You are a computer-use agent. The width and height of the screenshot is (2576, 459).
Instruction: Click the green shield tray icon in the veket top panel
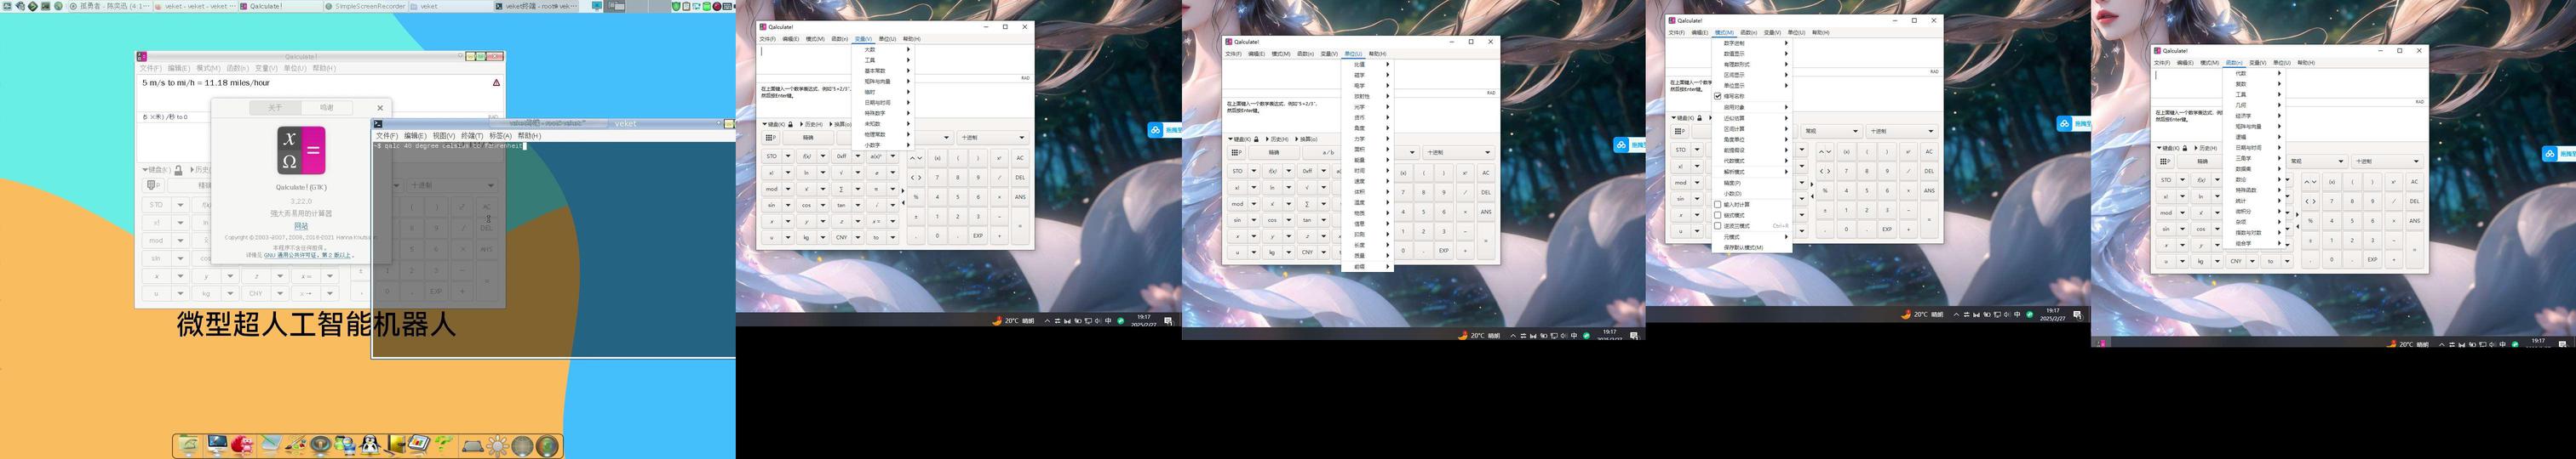pyautogui.click(x=677, y=6)
